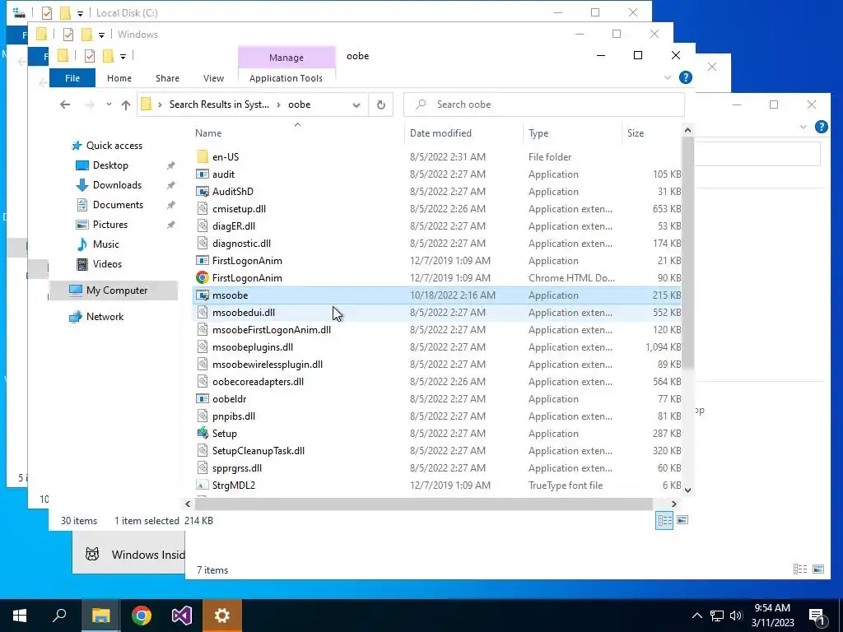This screenshot has height=632, width=843.
Task: Click the msoobe application icon
Action: click(203, 295)
